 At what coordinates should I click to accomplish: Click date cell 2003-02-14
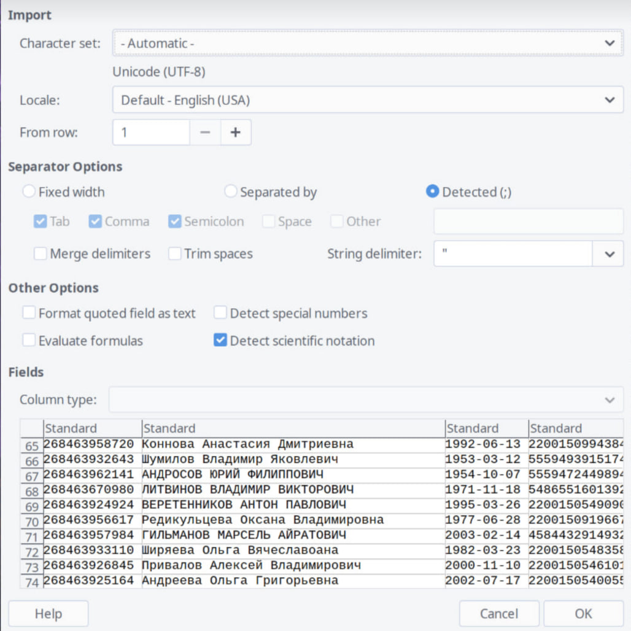487,535
